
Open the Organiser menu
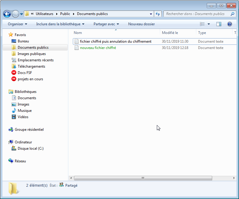point(17,24)
